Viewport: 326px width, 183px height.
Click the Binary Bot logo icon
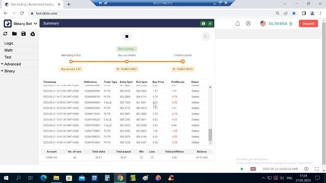point(8,23)
